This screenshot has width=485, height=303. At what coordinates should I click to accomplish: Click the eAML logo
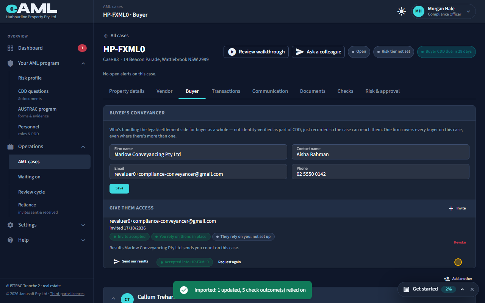point(31,9)
